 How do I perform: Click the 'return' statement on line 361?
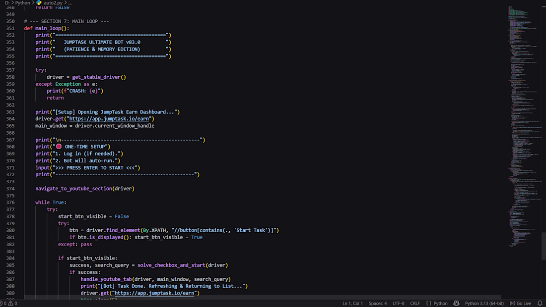[x=55, y=98]
